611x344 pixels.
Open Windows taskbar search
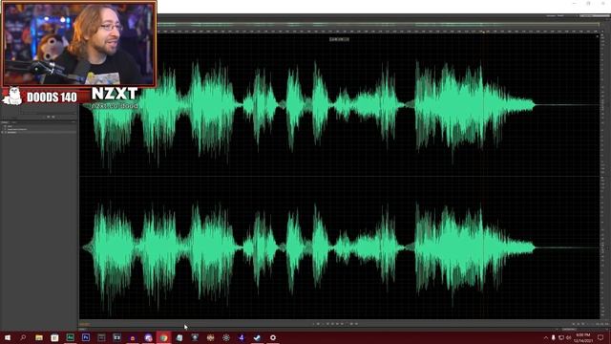pos(23,337)
